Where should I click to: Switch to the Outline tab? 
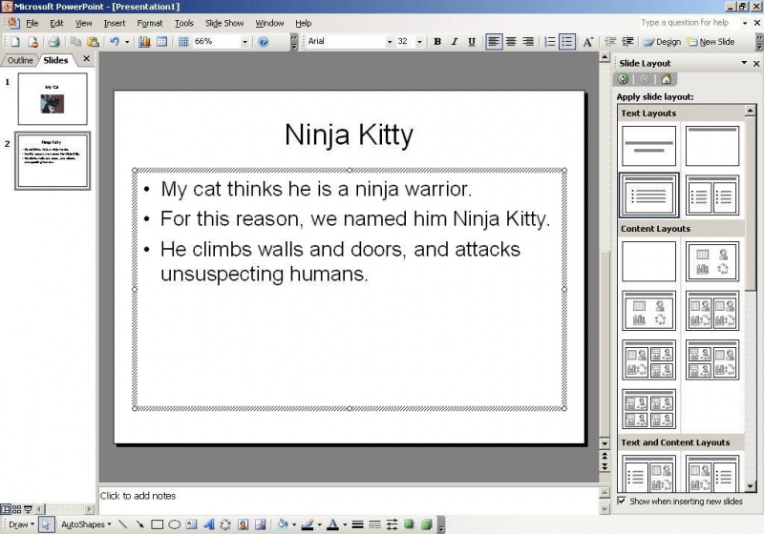20,60
